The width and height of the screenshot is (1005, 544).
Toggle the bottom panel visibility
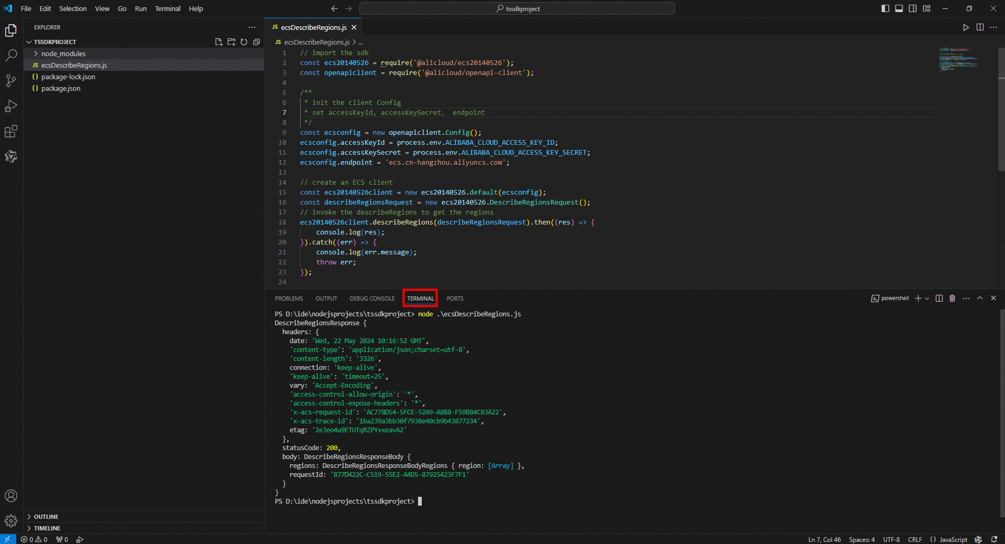899,8
